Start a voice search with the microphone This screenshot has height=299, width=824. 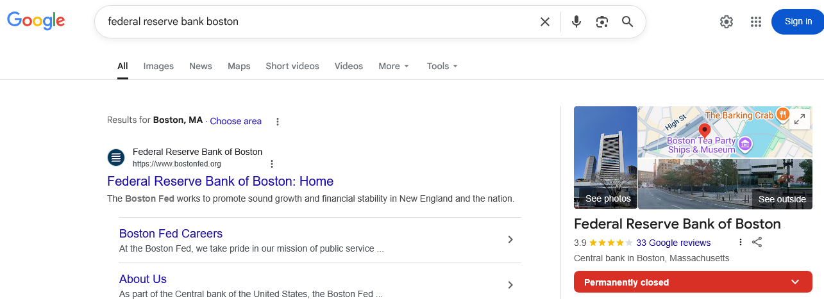point(576,22)
